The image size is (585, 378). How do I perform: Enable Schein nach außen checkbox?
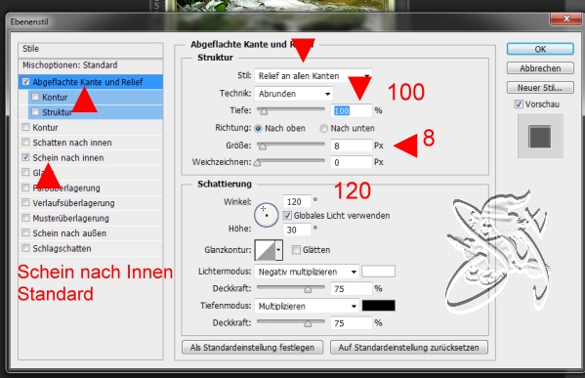click(25, 232)
